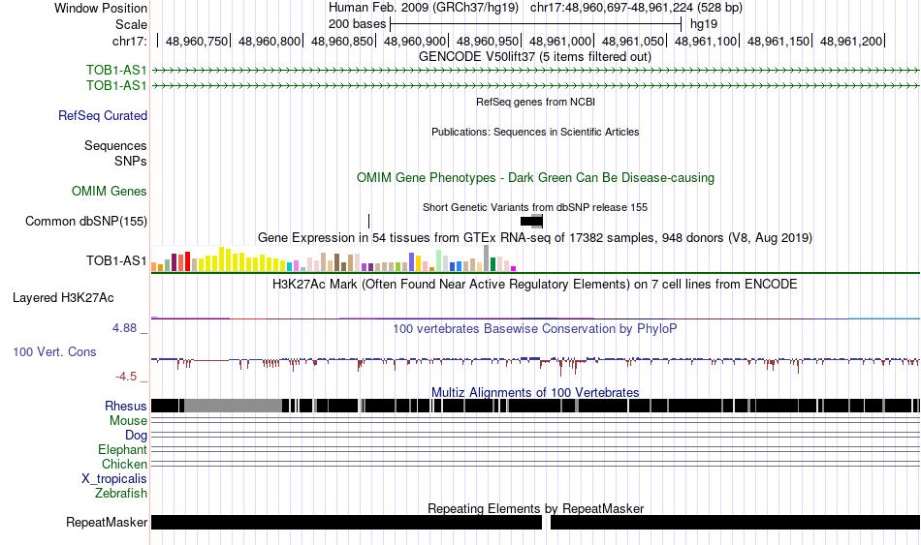Click the Dog species label
921x545 pixels.
[x=137, y=436]
